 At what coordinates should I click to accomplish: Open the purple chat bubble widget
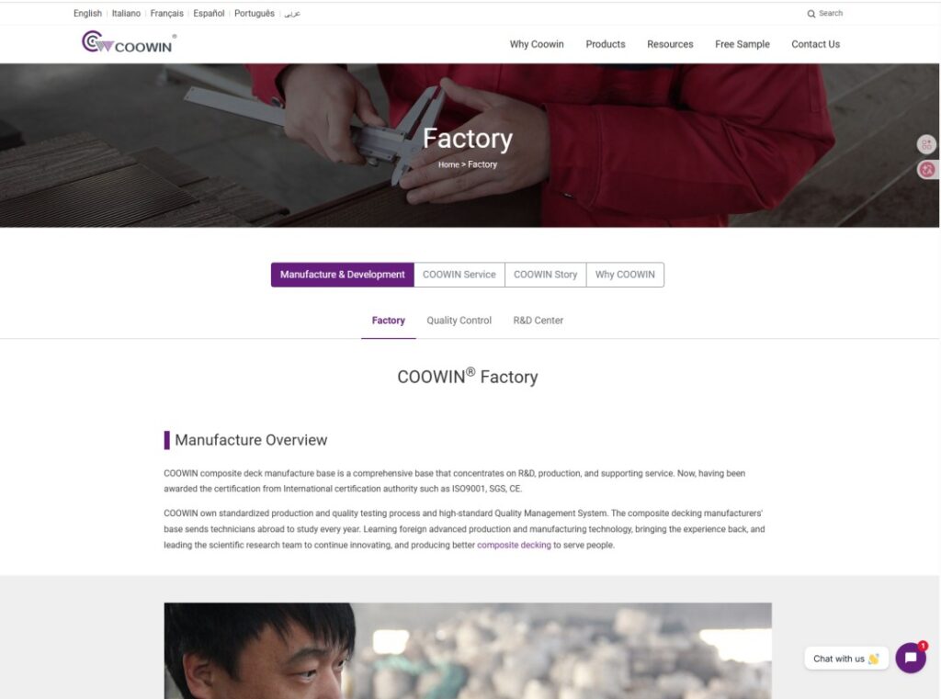click(911, 658)
